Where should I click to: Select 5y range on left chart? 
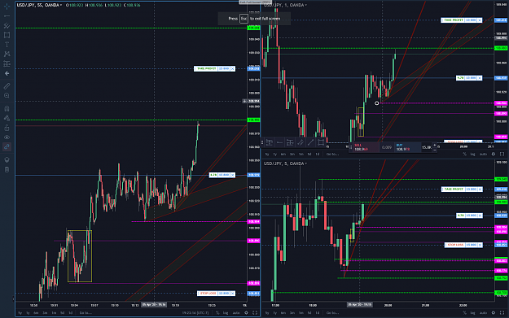(x=20, y=313)
